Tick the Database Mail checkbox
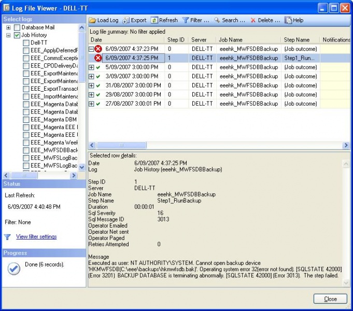Image resolution: width=353 pixels, height=311 pixels. click(17, 27)
